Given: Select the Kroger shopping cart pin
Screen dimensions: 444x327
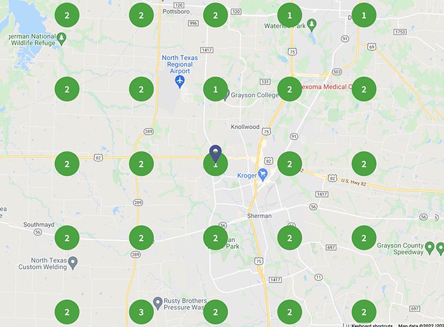Looking at the screenshot, I should [263, 175].
